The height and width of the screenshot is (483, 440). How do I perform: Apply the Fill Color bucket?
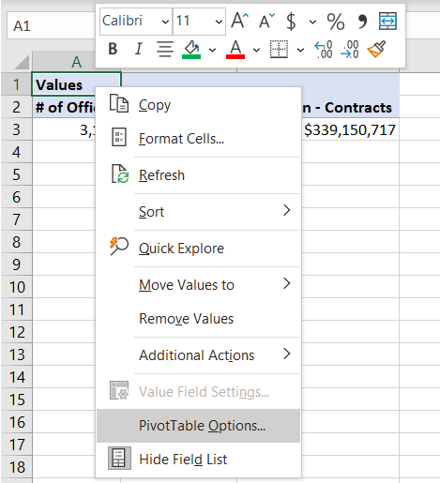coord(191,50)
